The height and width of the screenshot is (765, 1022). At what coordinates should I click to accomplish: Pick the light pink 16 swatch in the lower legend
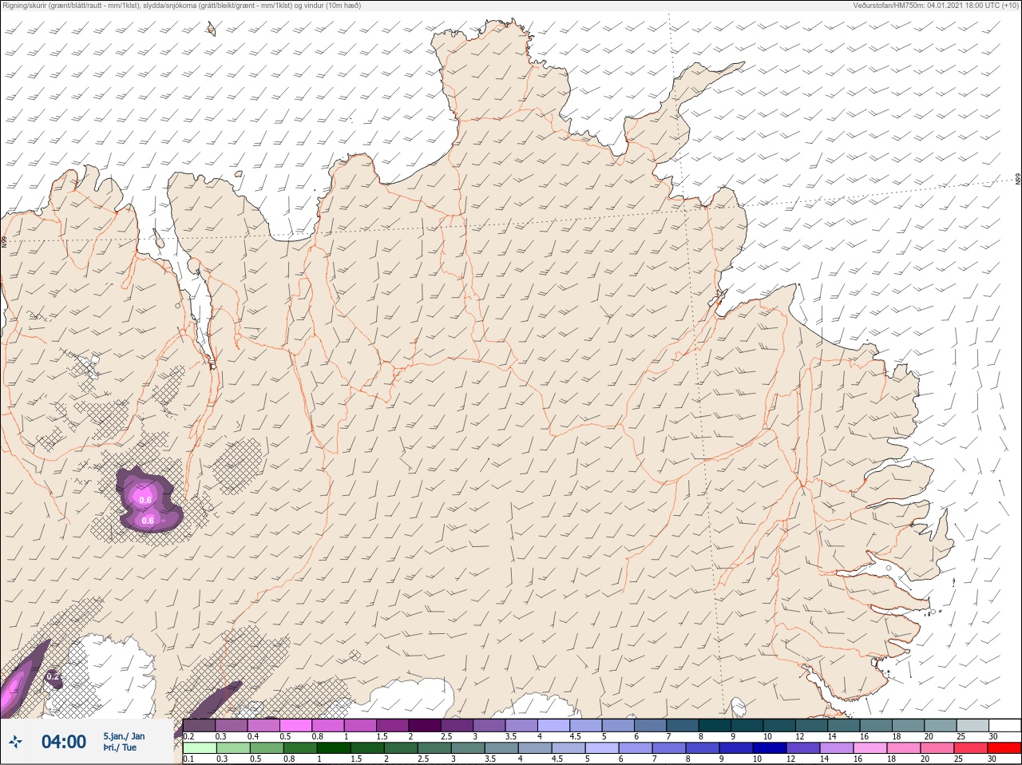click(870, 748)
